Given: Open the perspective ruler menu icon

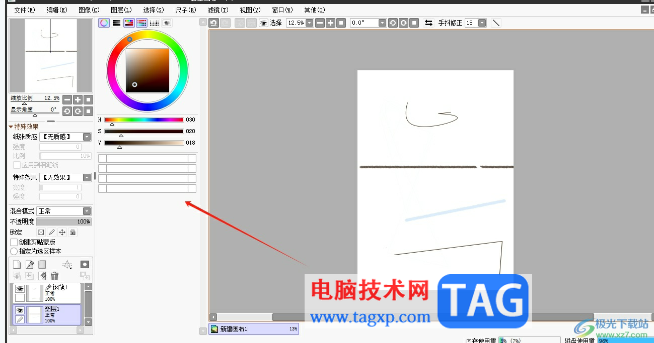Looking at the screenshot, I should coord(67,265).
